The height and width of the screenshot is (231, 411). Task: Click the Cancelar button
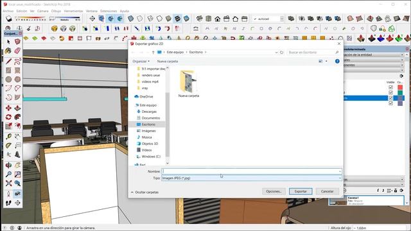pos(327,191)
